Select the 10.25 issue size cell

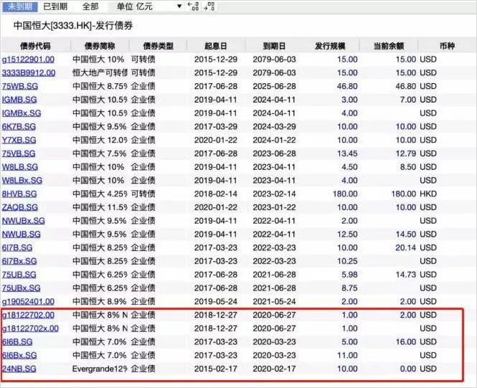tap(347, 261)
